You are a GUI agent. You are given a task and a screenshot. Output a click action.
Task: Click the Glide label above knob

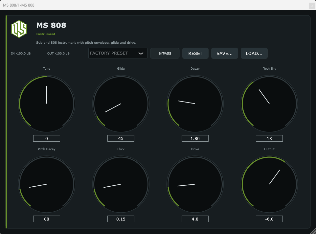[x=121, y=69]
